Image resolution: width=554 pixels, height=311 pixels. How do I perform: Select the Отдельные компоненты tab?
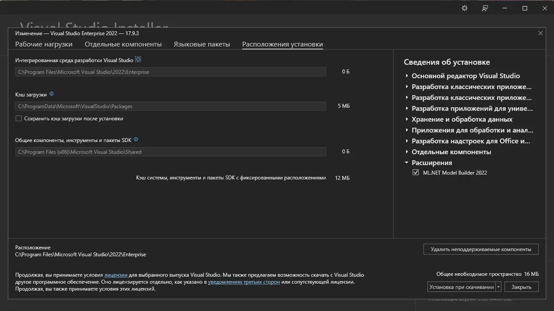(123, 44)
